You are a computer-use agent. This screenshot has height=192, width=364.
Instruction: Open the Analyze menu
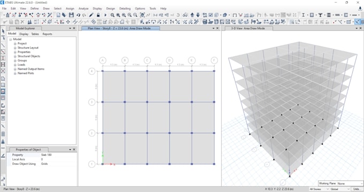pyautogui.click(x=84, y=9)
